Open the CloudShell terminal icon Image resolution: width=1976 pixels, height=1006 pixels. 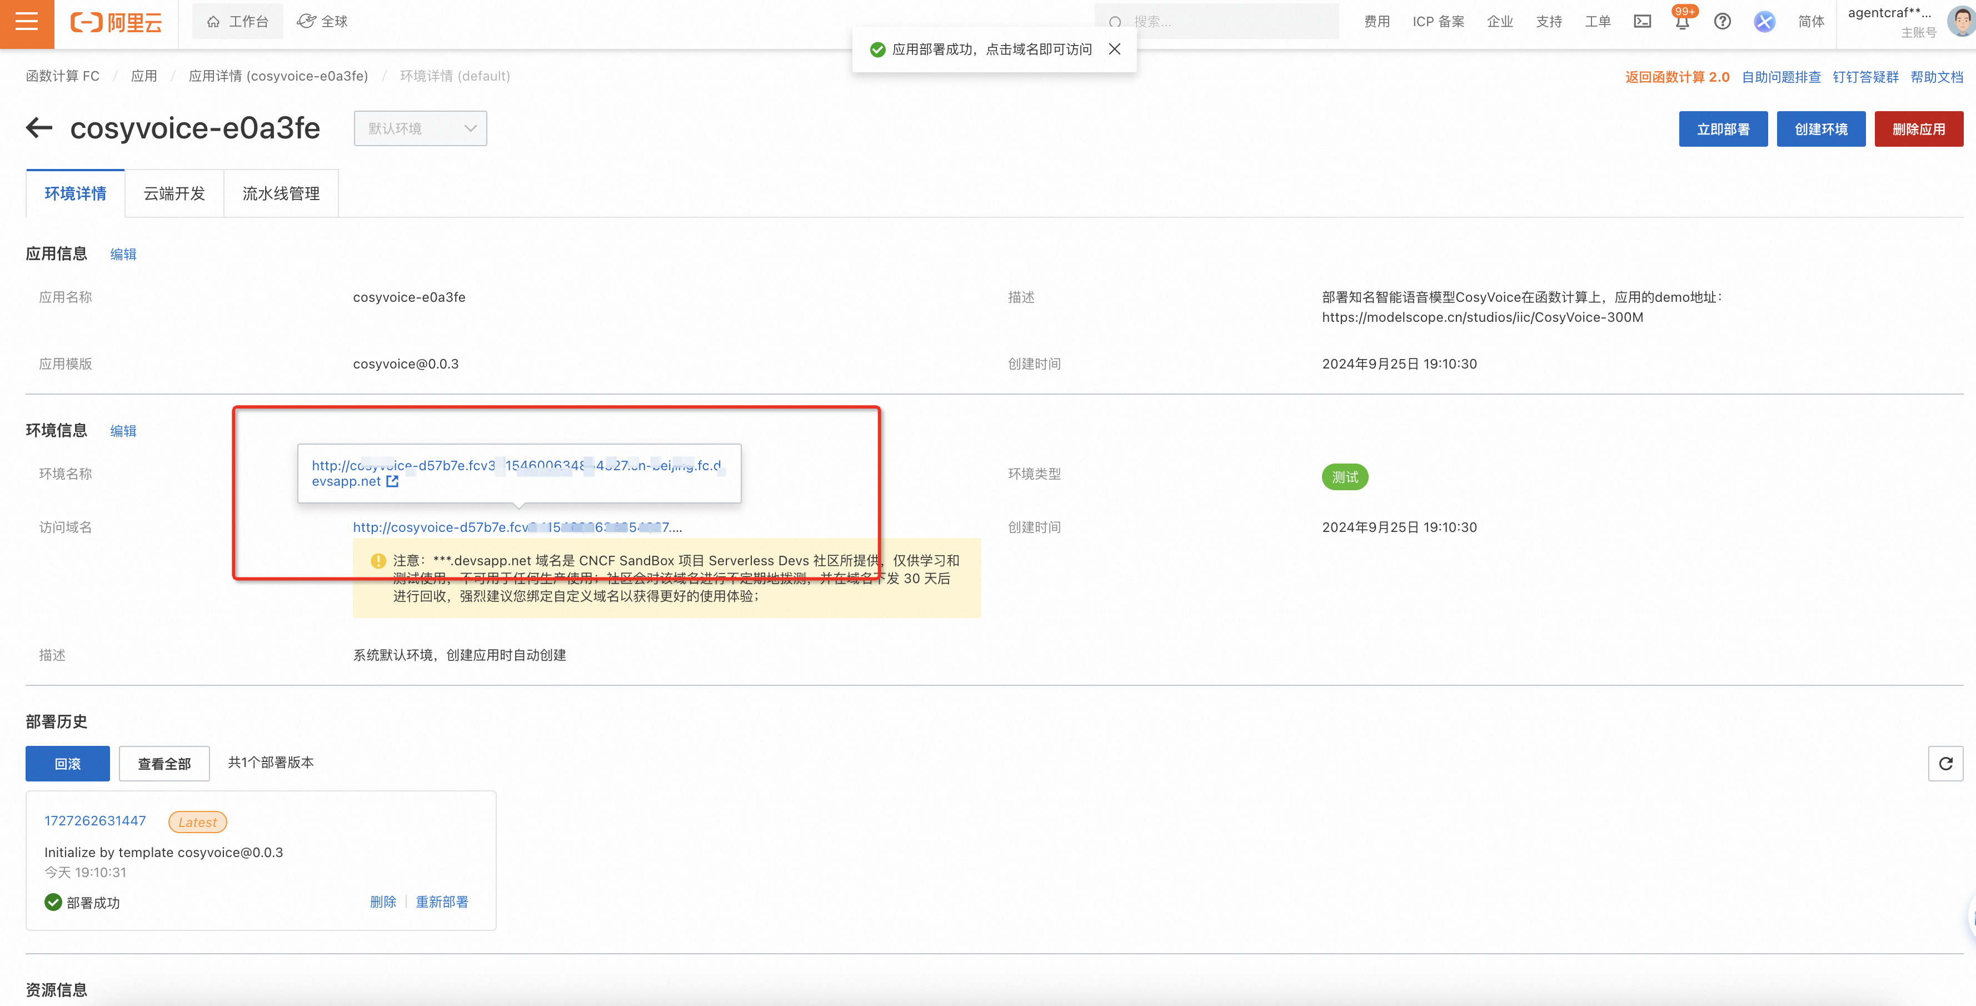pyautogui.click(x=1643, y=22)
